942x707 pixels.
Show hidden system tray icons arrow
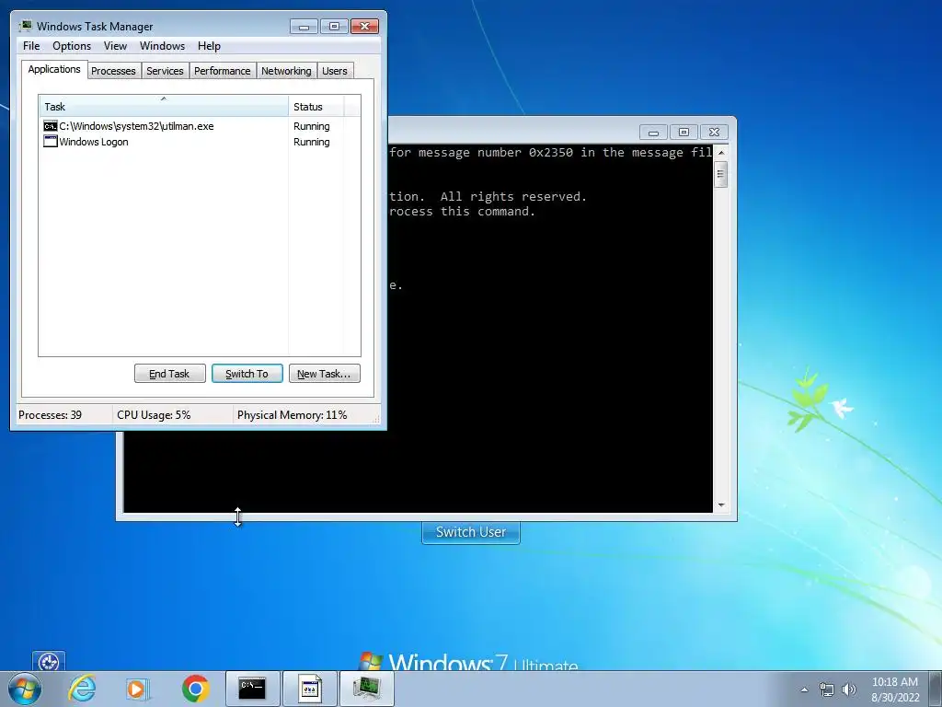point(804,690)
